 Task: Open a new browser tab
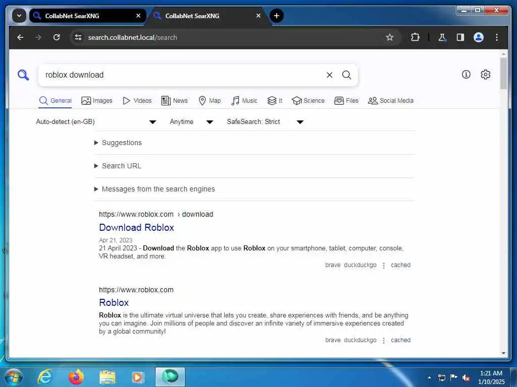pos(277,16)
